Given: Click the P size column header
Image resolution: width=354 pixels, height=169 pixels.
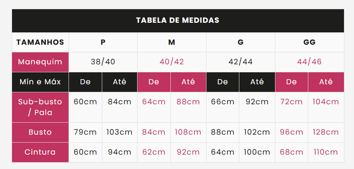Looking at the screenshot, I should pos(103,42).
